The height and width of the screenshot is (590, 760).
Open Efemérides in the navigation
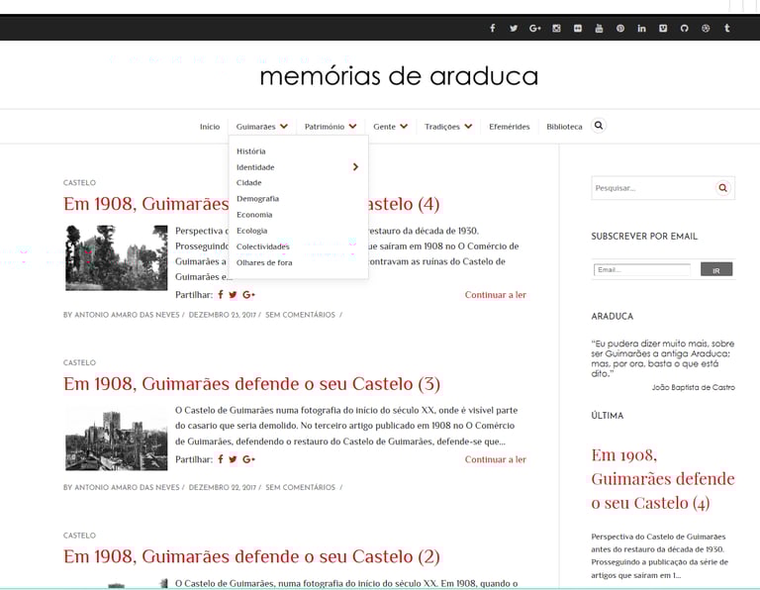510,127
